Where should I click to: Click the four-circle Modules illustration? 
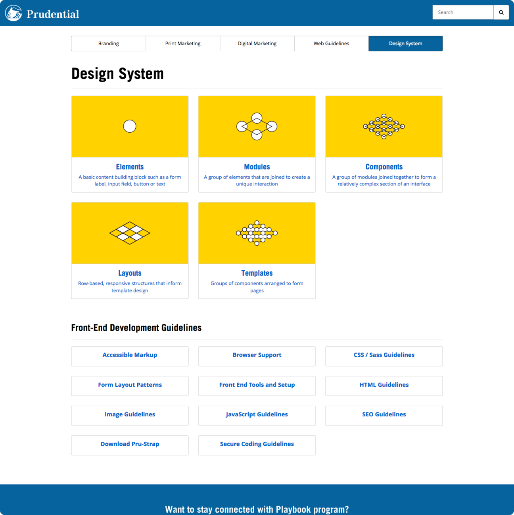click(x=257, y=127)
